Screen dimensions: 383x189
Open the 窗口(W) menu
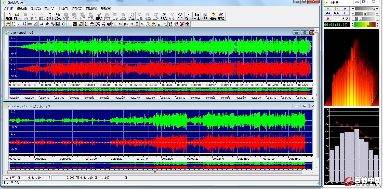coord(91,9)
